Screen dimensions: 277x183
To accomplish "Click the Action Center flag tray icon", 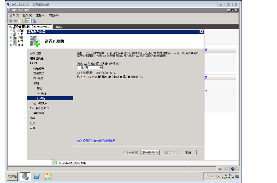I will click(x=207, y=177).
